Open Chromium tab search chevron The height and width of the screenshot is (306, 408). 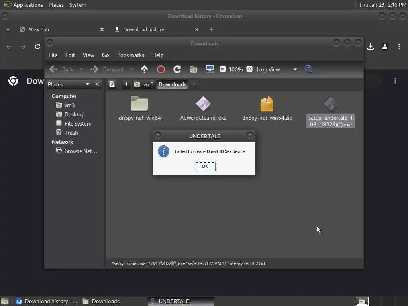tap(8, 29)
